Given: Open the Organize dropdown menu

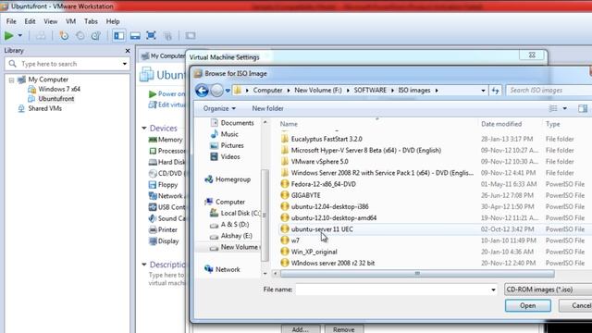Looking at the screenshot, I should click(219, 108).
